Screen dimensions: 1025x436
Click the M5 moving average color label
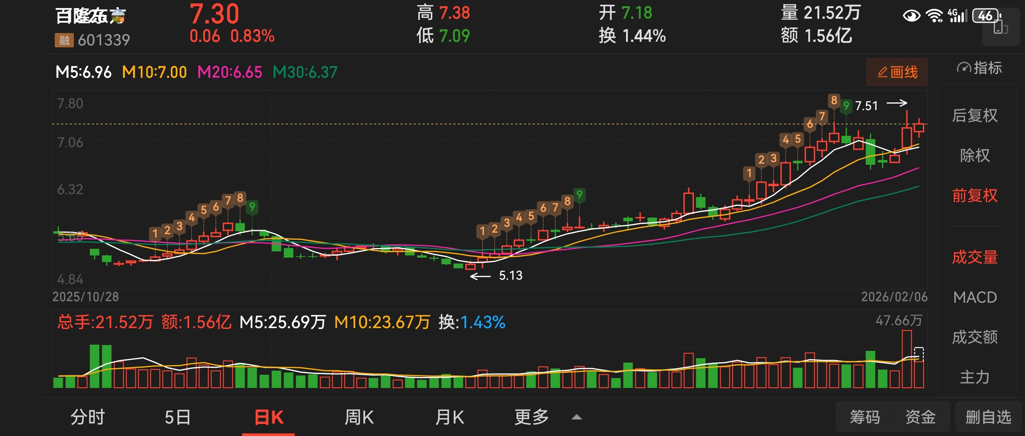[83, 72]
